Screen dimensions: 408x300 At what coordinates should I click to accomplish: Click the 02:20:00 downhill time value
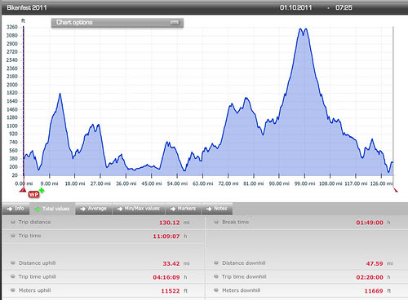coord(370,277)
